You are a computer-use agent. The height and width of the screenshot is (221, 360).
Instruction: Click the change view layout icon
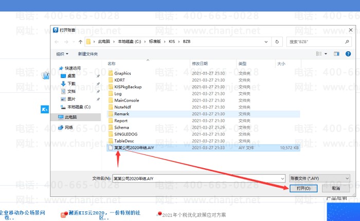pyautogui.click(x=321, y=53)
